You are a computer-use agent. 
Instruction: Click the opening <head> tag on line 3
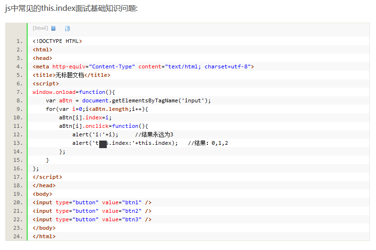[x=43, y=58]
